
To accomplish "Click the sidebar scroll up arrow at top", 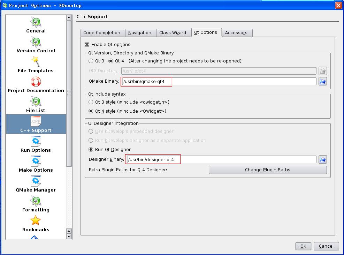I will point(69,17).
